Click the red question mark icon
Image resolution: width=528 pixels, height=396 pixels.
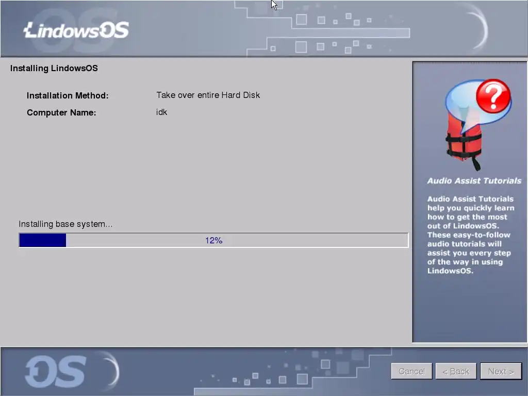493,96
